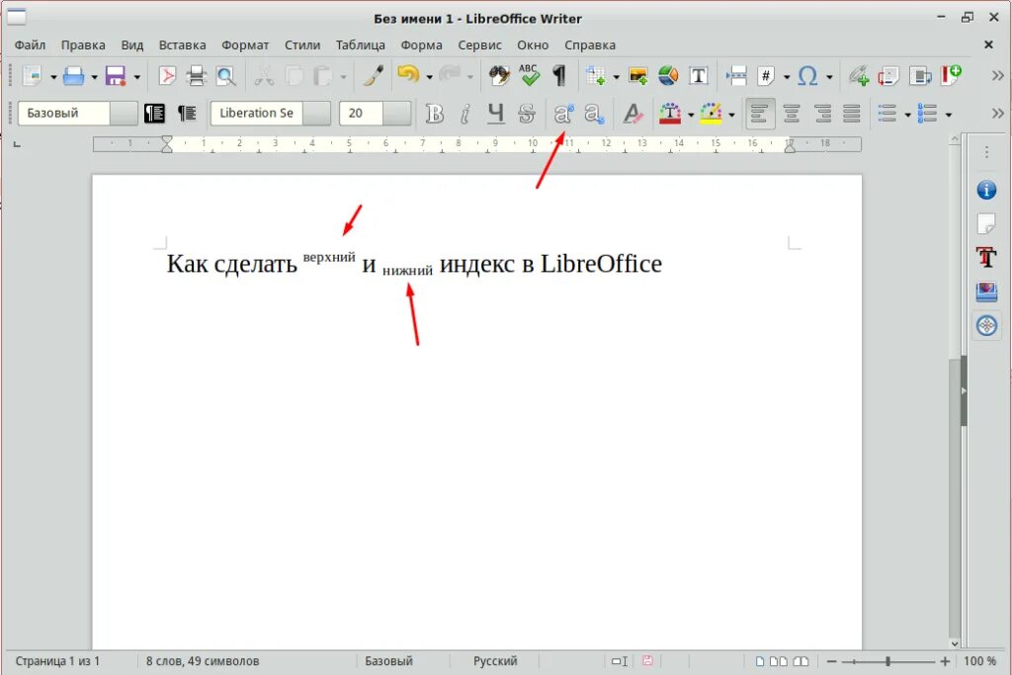Insert a bookmark
The height and width of the screenshot is (675, 1012).
pyautogui.click(x=952, y=76)
